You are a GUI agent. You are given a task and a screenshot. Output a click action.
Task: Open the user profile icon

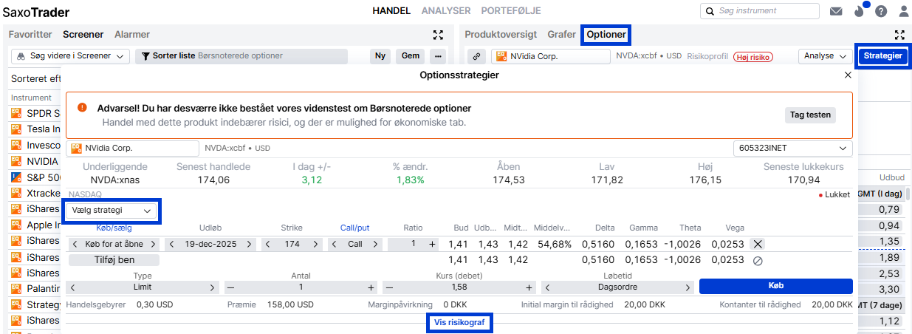point(903,11)
